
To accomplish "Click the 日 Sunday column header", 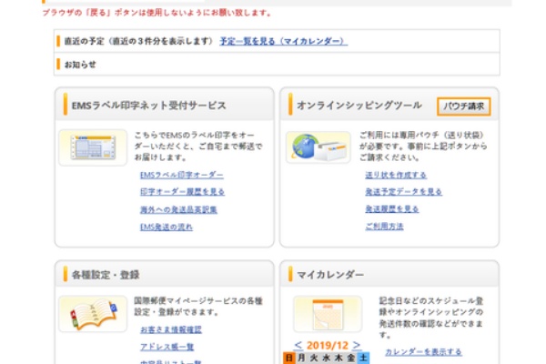I will (x=289, y=358).
